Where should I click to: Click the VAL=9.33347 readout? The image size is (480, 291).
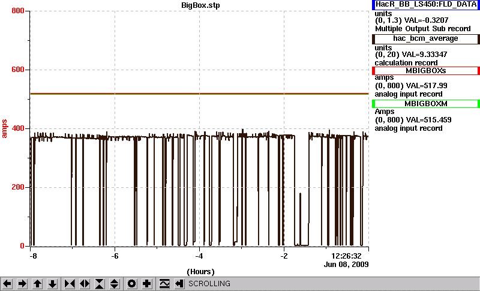[x=426, y=55]
